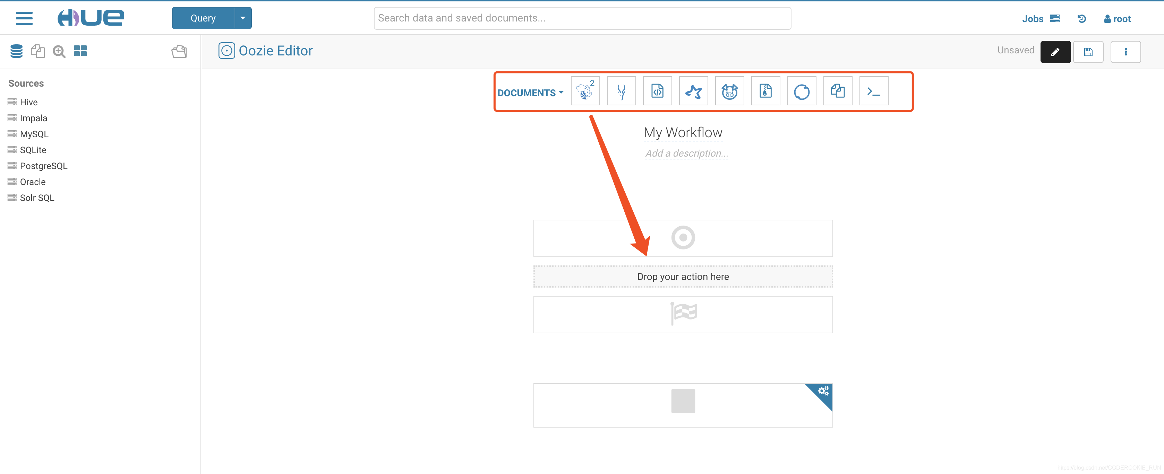This screenshot has height=474, width=1164.
Task: Toggle the workflow edit pencil button
Action: click(1055, 52)
